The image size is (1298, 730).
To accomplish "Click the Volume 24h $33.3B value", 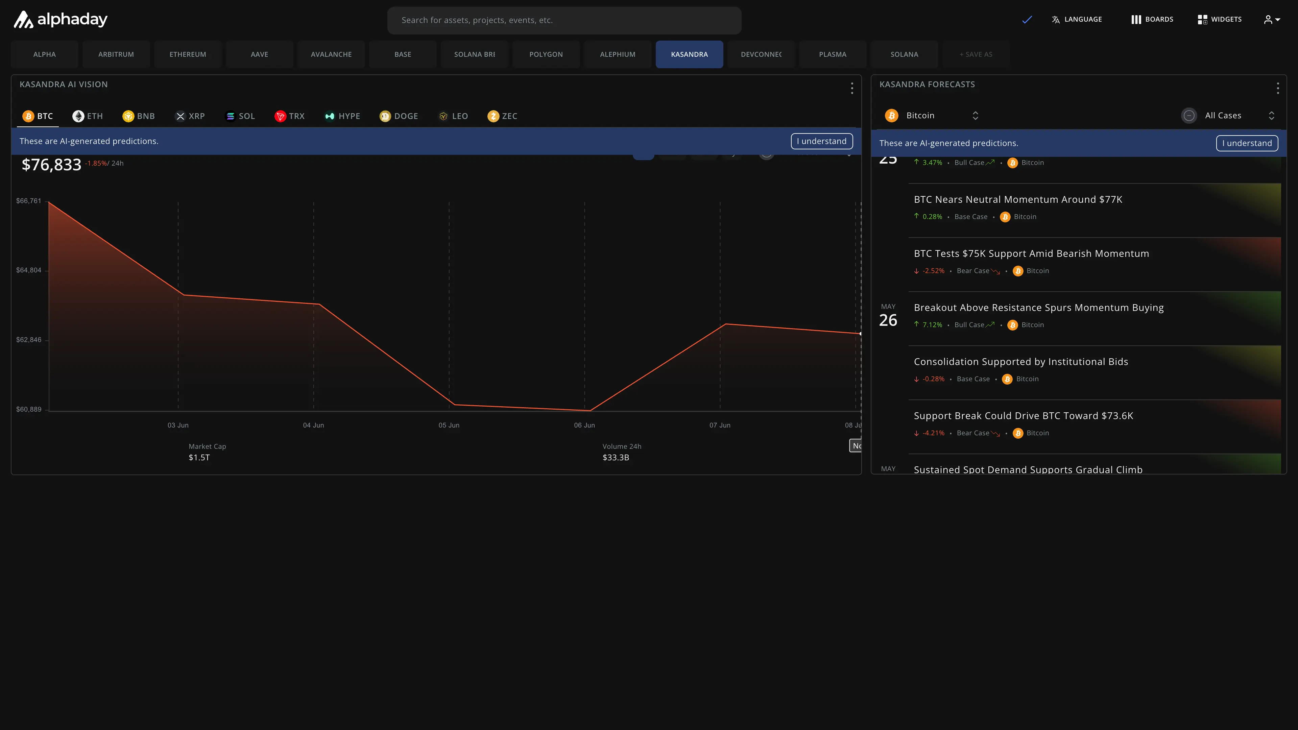I will pos(616,458).
